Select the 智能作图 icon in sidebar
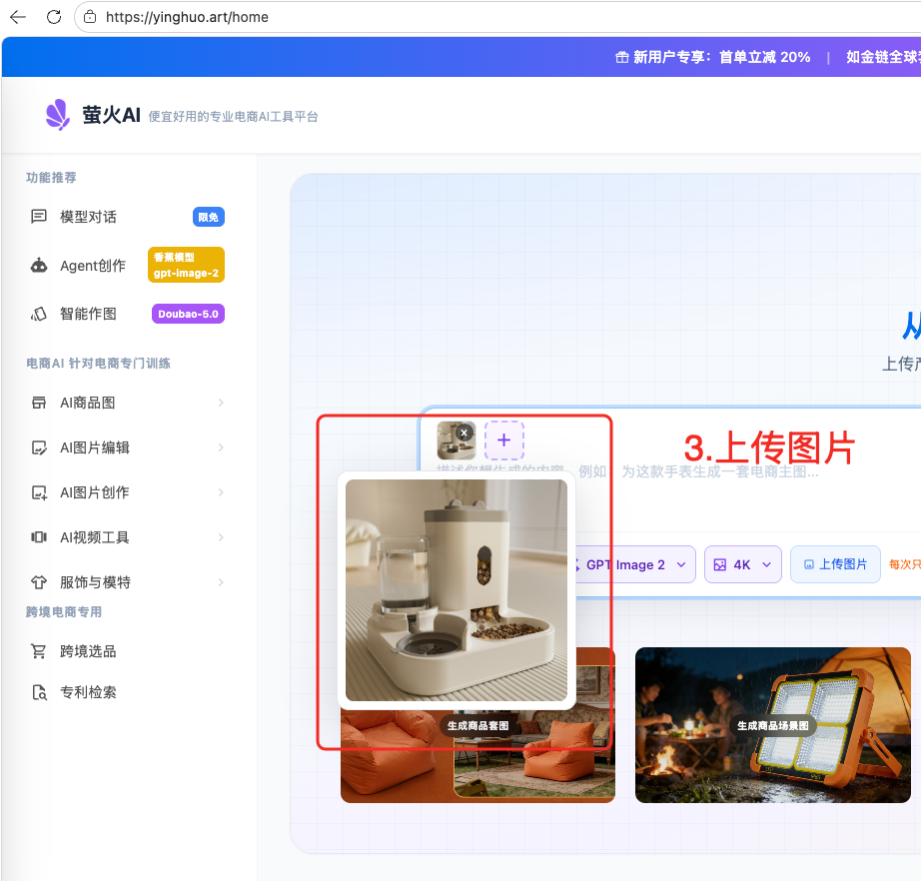 (x=39, y=314)
